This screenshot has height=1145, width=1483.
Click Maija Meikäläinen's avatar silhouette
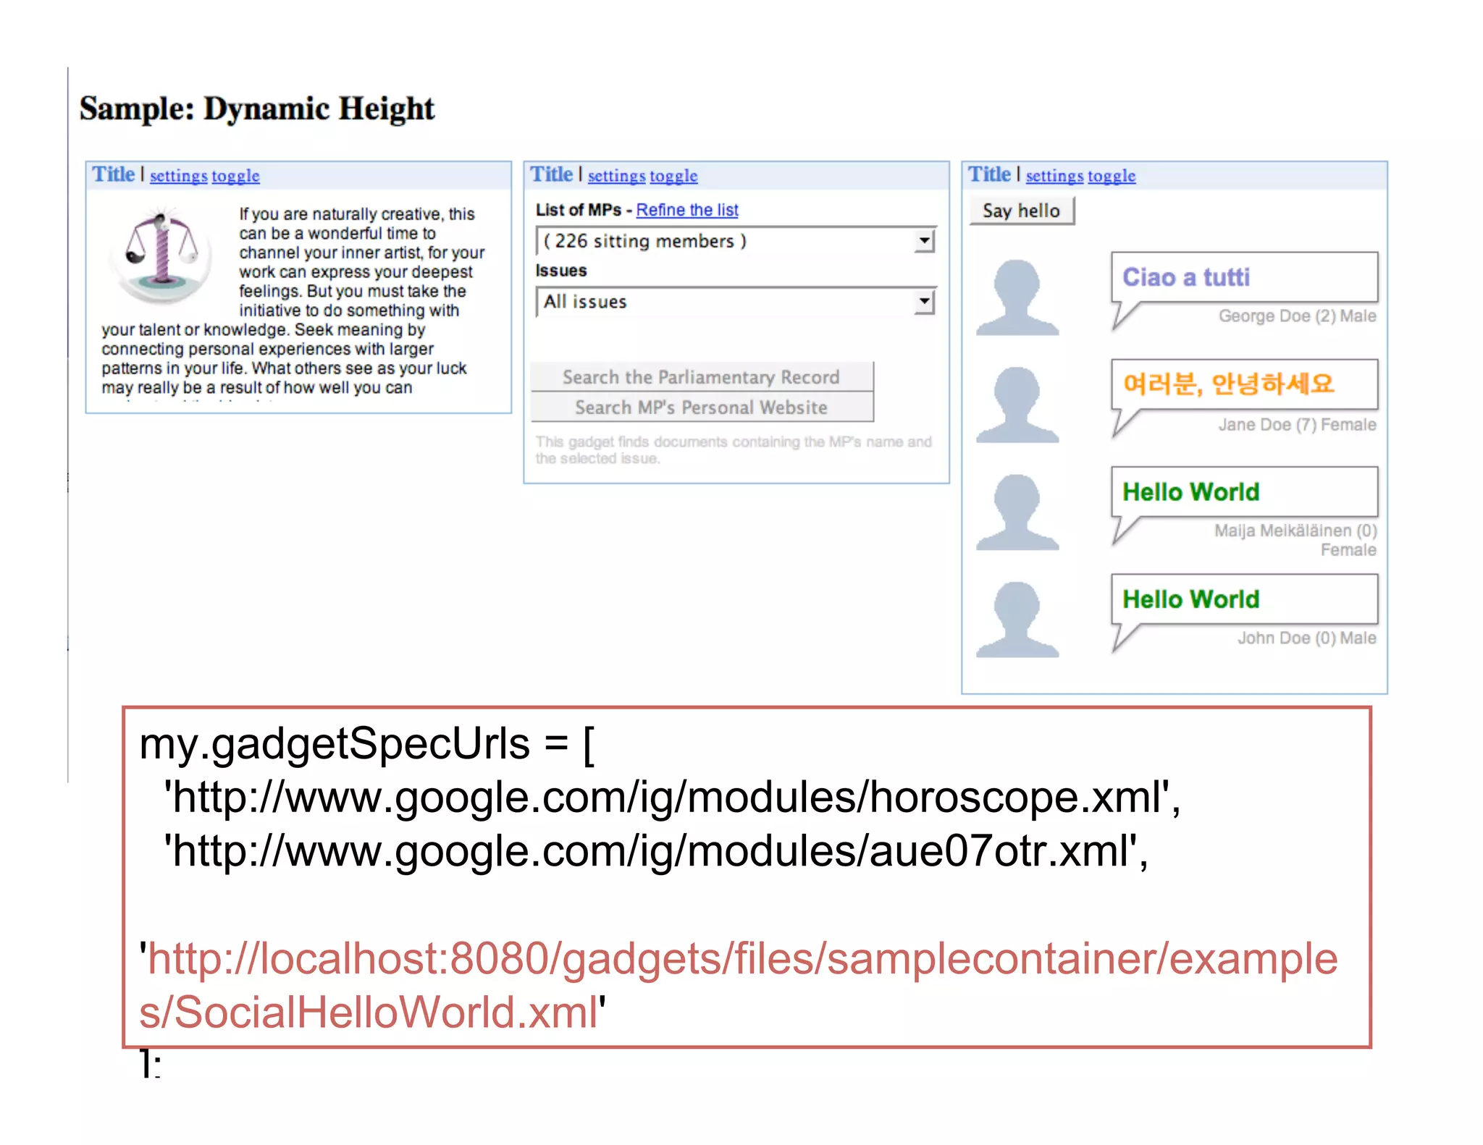[1017, 512]
